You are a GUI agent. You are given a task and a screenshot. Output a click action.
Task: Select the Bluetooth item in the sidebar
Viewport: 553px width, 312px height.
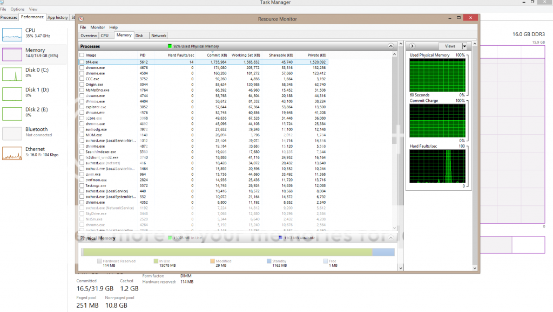click(12, 133)
